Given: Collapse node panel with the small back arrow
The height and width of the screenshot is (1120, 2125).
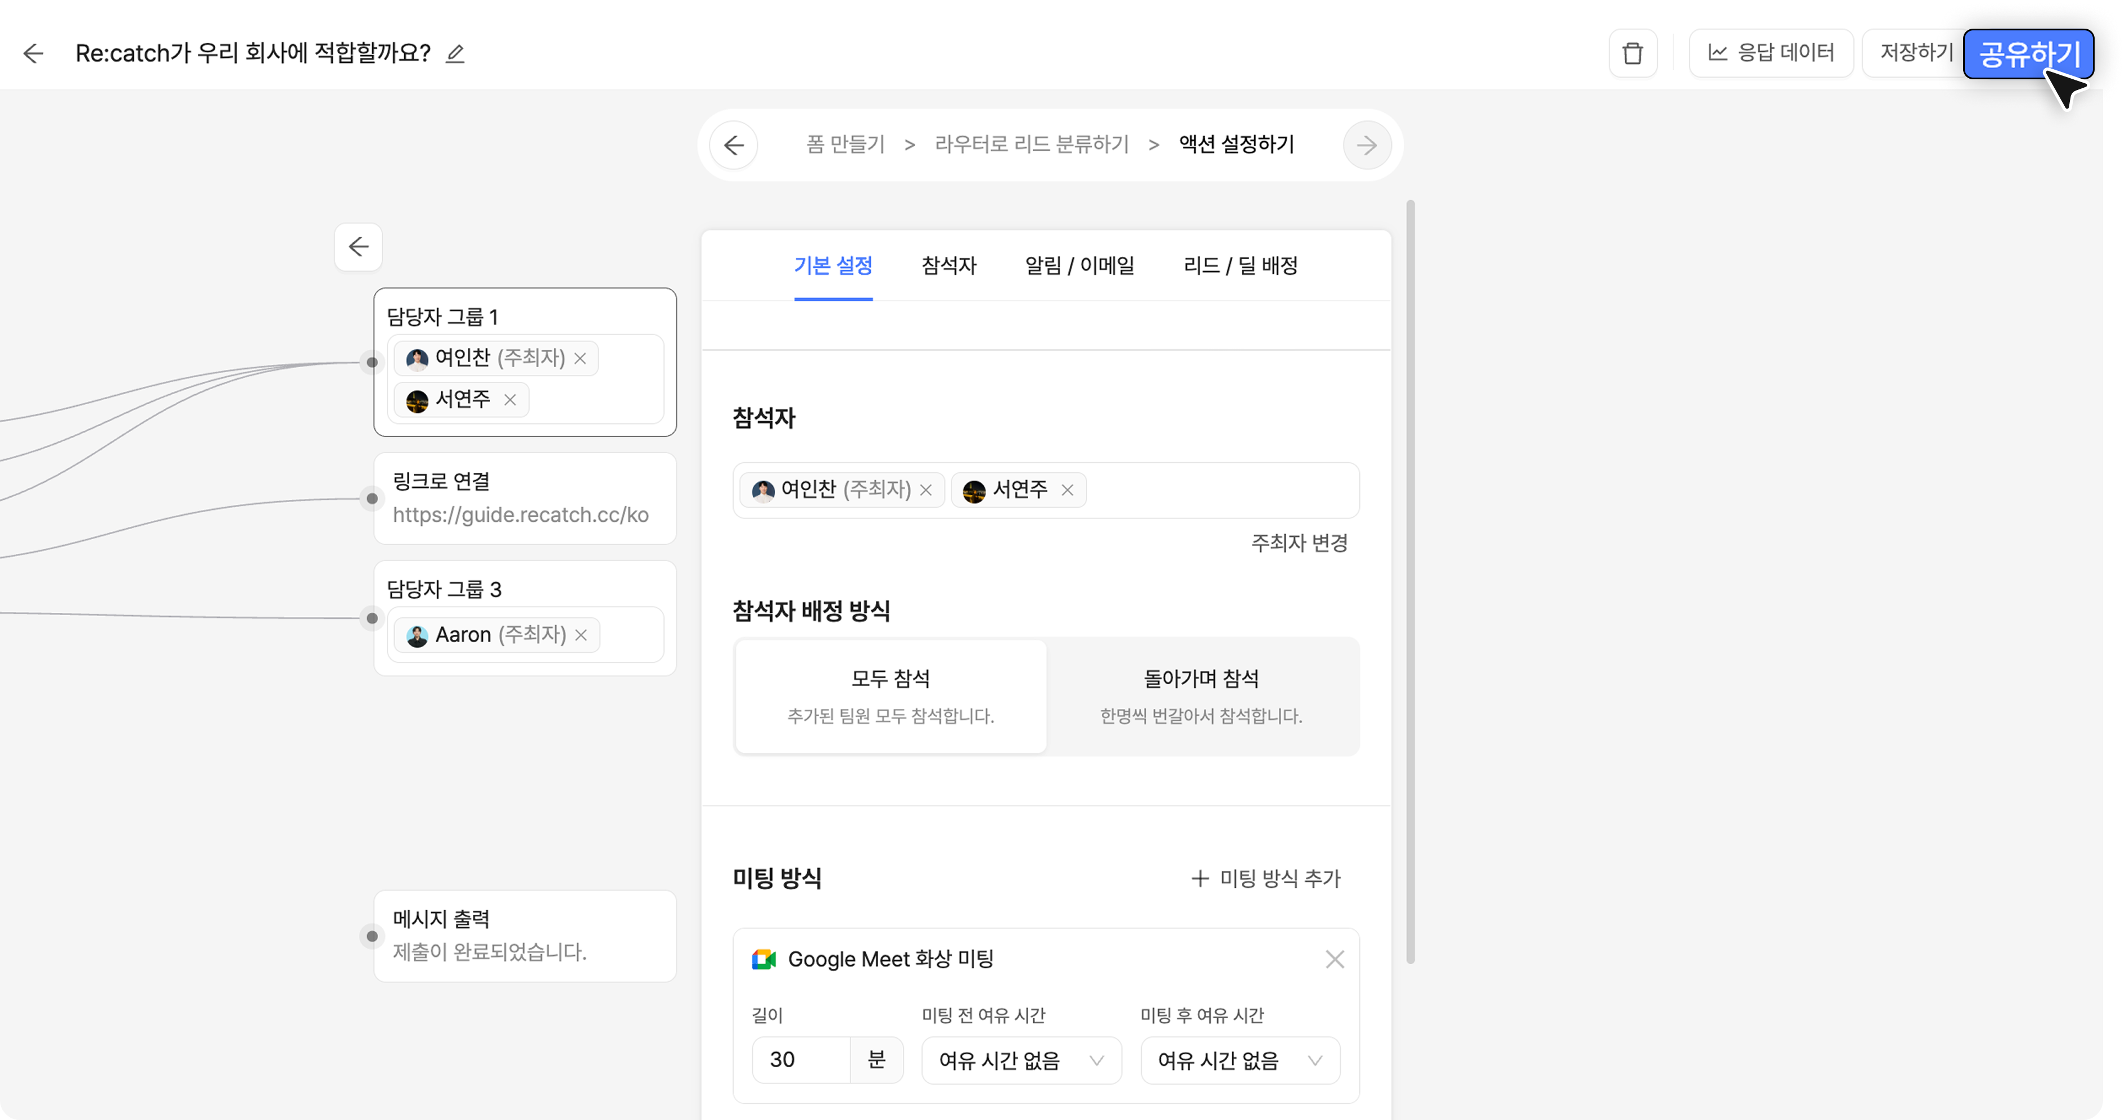Looking at the screenshot, I should point(358,247).
